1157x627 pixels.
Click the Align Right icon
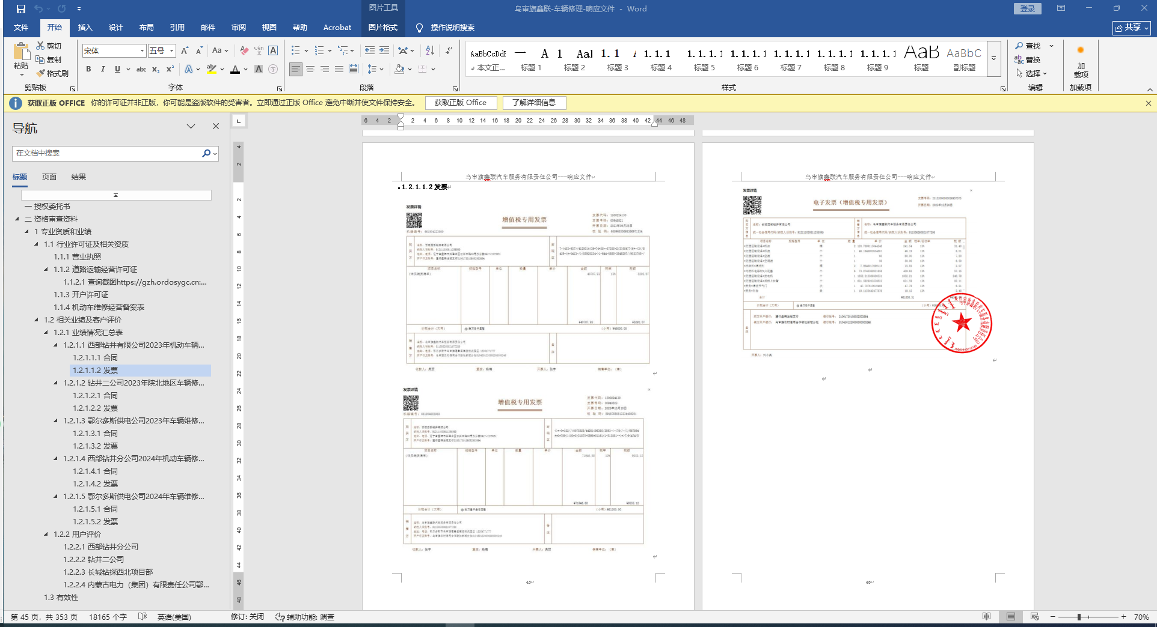[x=325, y=70]
